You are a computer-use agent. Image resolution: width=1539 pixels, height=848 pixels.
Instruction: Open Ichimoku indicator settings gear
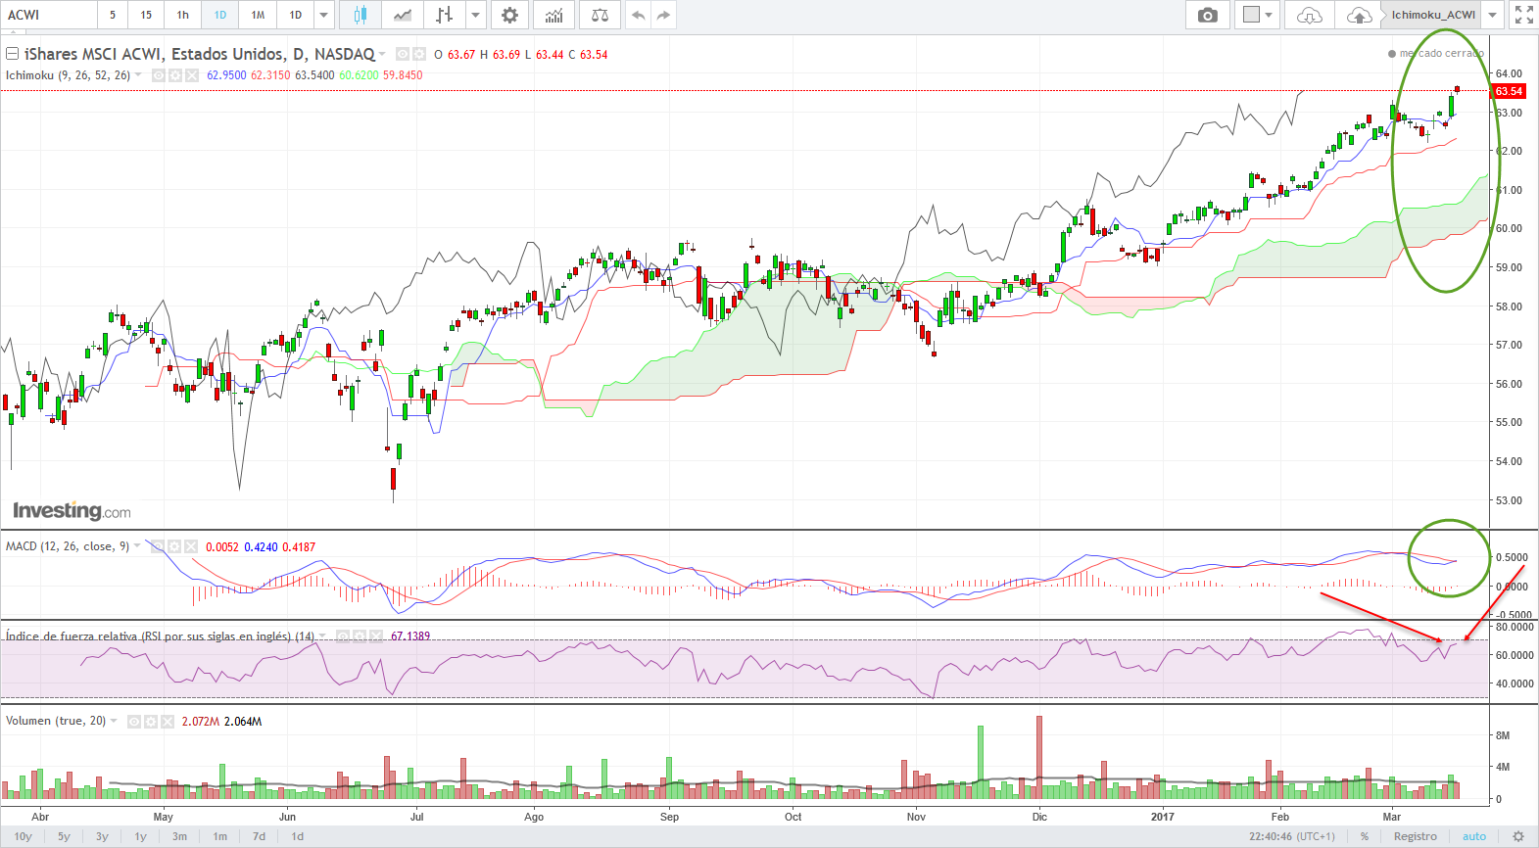coord(175,75)
